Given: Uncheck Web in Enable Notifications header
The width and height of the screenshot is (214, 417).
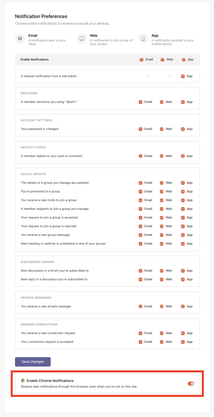Looking at the screenshot, I should point(163,60).
